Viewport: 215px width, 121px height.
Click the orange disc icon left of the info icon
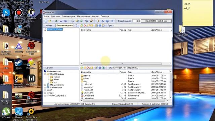pyautogui.click(x=98, y=21)
